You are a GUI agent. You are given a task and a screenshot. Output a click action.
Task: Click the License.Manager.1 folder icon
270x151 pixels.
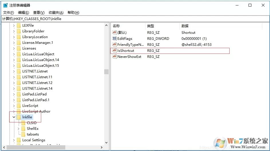click(x=19, y=43)
